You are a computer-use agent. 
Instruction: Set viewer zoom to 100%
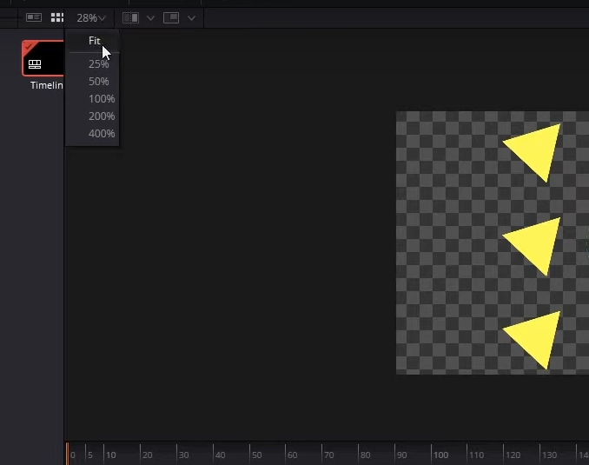(x=102, y=98)
